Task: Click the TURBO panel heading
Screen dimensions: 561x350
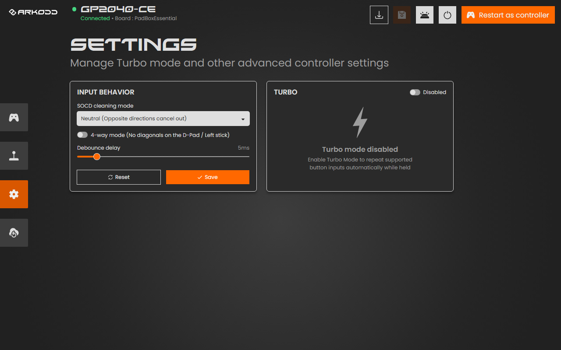Action: (286, 92)
